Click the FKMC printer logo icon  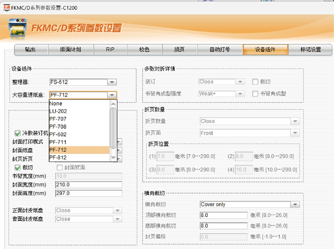point(17,28)
